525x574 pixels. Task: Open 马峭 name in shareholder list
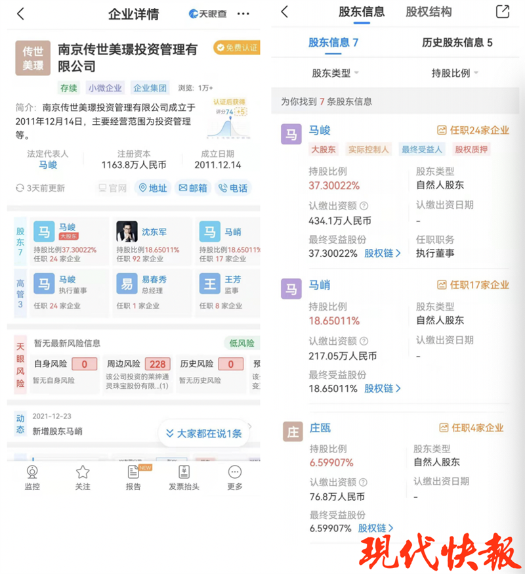coord(320,285)
